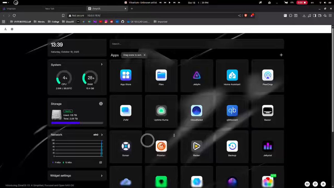Viewport: 334px width, 188px height.
Task: Open Prowlarr's three-dot options menu
Action: point(174,135)
